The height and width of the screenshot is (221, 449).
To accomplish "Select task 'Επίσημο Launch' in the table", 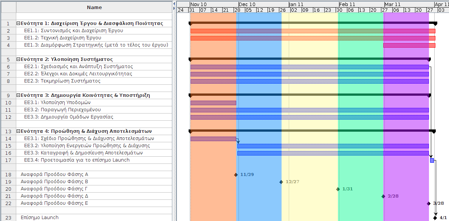I will [x=40, y=218].
